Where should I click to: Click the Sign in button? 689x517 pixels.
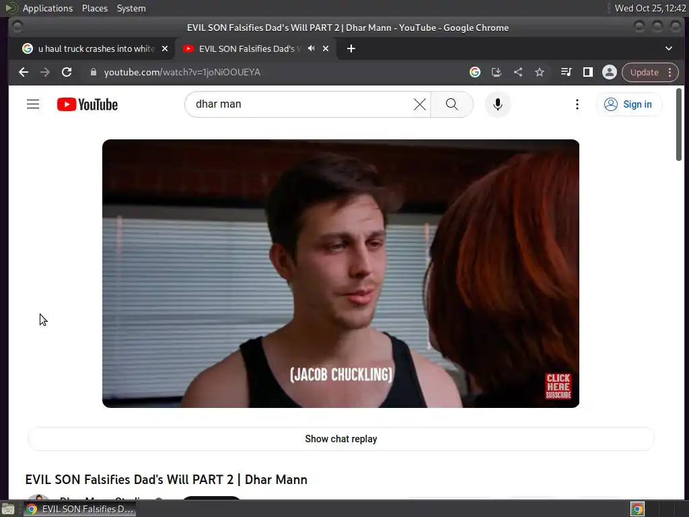point(629,104)
